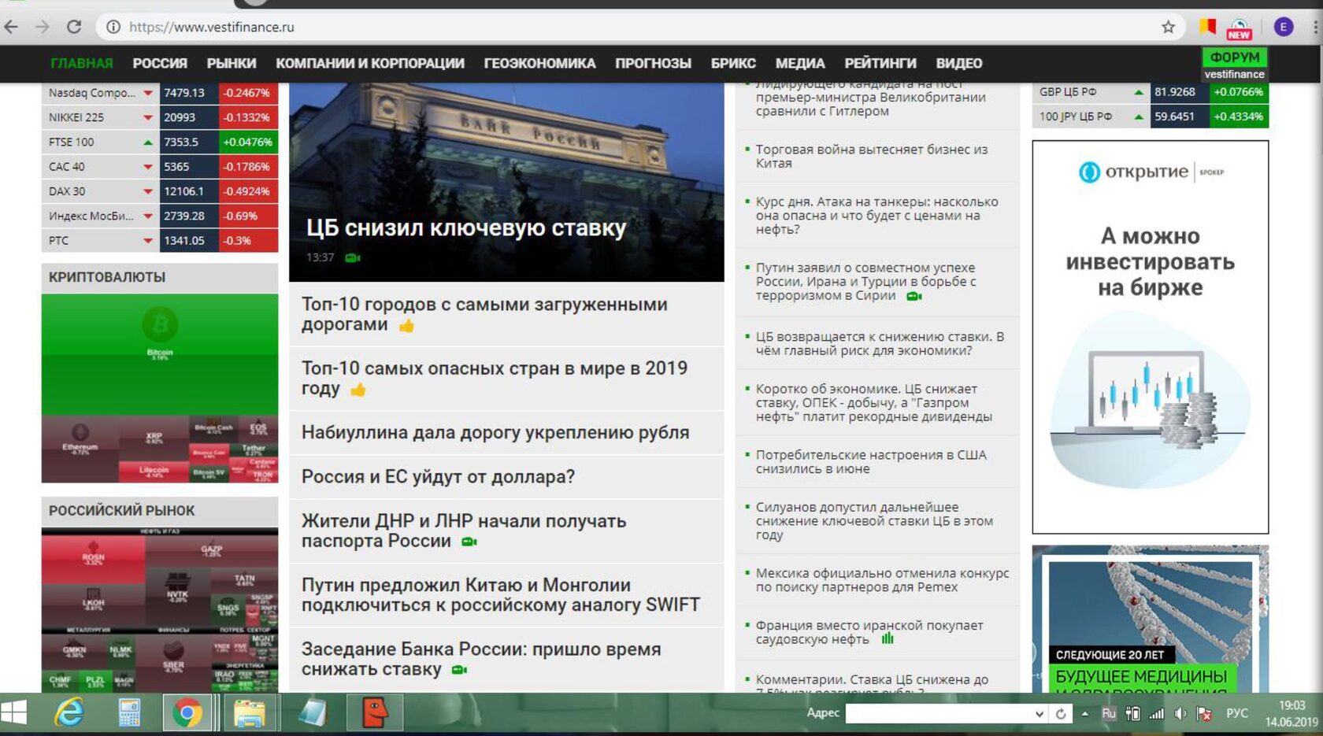Click the Bitcoin tile in crypto heatmap
The image size is (1323, 736).
(160, 354)
